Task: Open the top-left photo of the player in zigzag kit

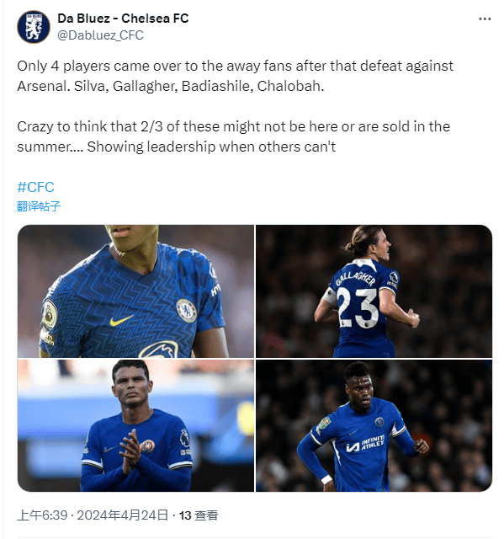Action: 136,291
